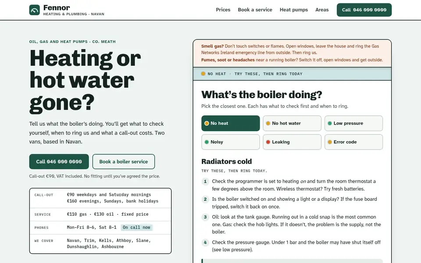The width and height of the screenshot is (421, 263).
Task: Click 'What's the boiler doing?' heading
Action: tap(262, 95)
